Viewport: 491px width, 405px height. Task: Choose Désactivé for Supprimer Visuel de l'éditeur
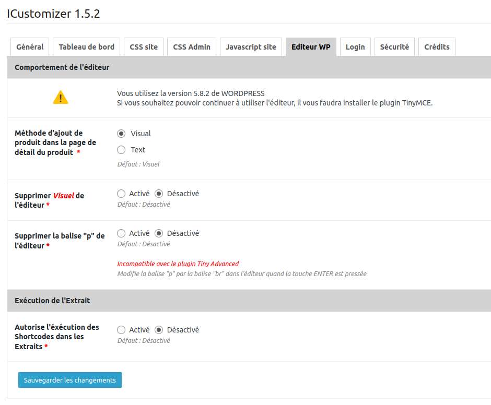[x=159, y=194]
